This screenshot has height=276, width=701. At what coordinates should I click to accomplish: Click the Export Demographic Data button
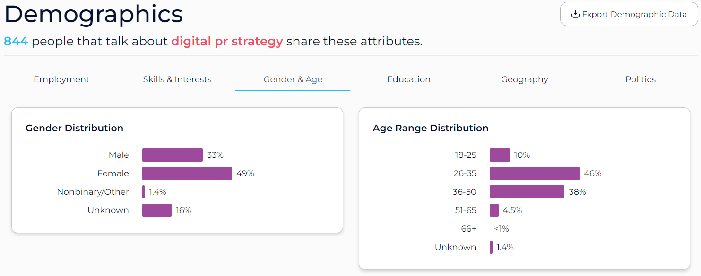(x=629, y=14)
